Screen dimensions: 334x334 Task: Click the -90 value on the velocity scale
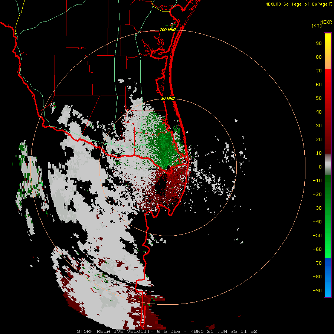tap(317, 291)
